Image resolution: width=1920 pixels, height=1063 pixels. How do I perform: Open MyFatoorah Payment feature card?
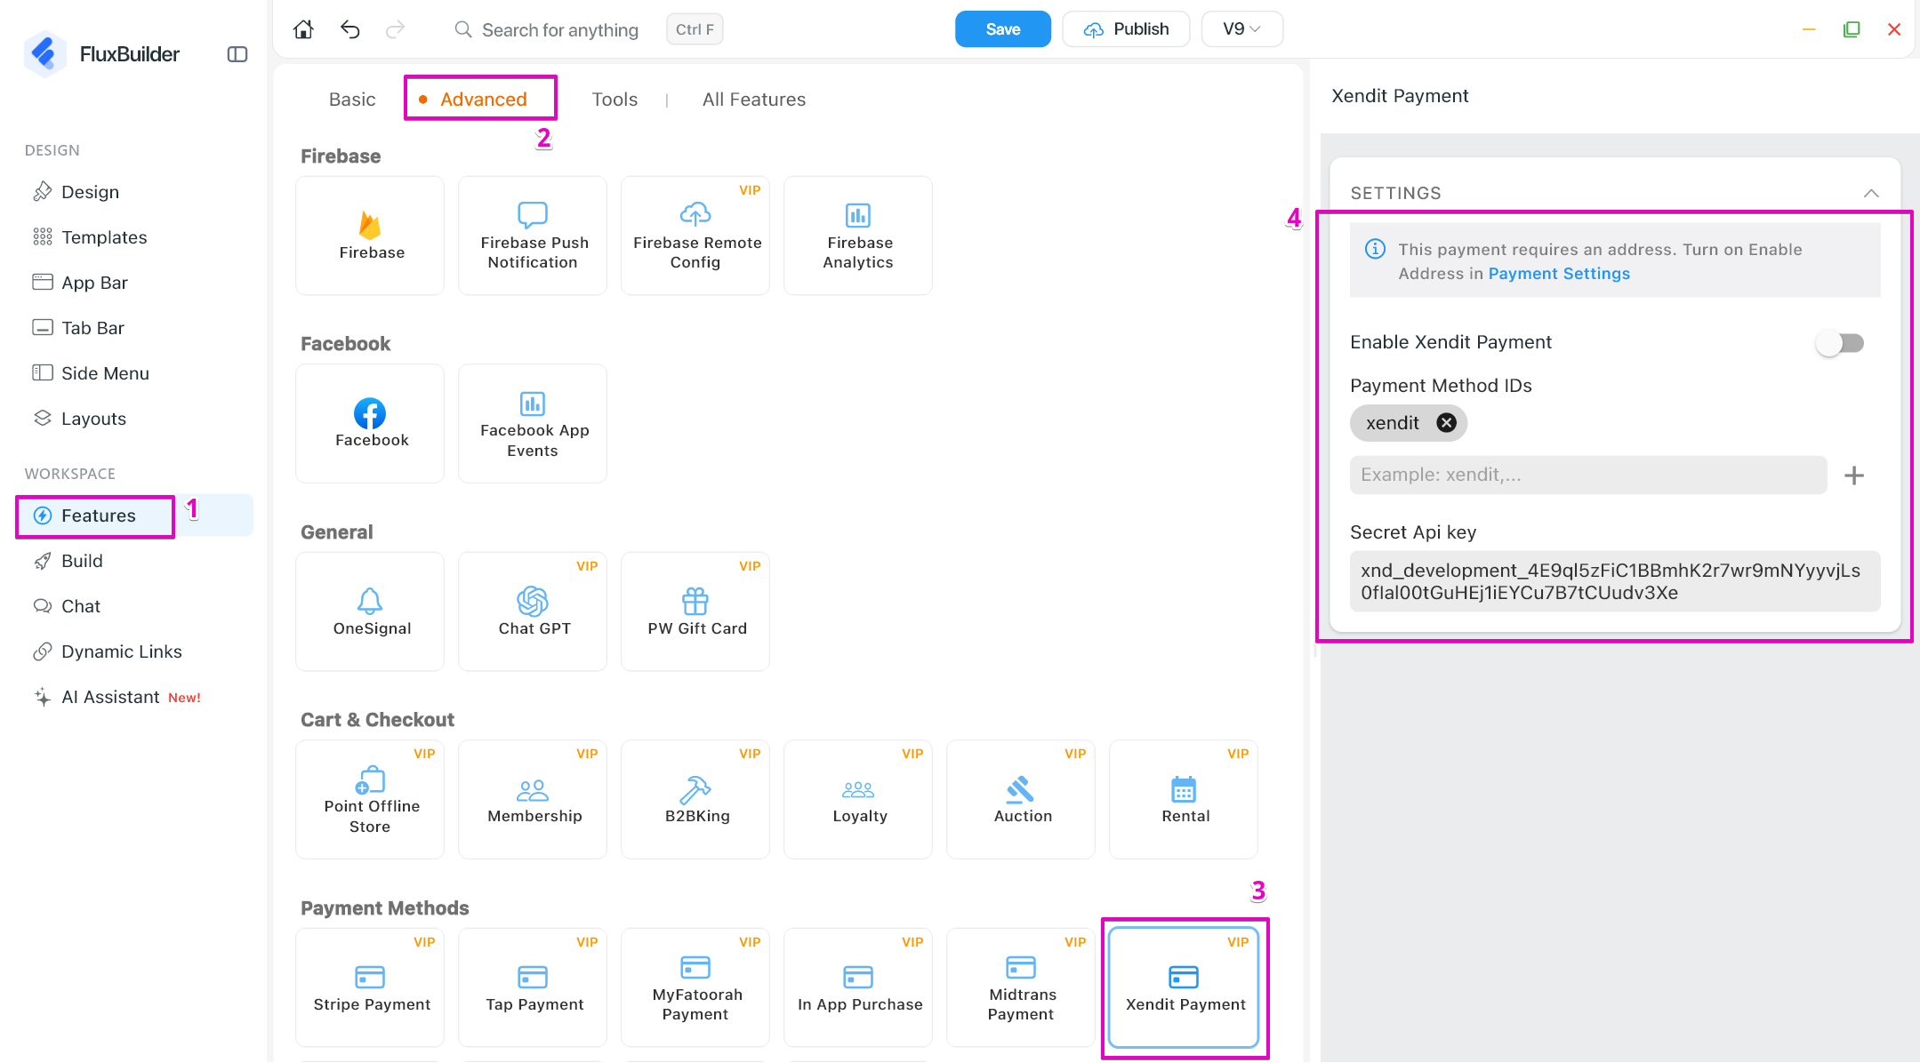point(695,987)
